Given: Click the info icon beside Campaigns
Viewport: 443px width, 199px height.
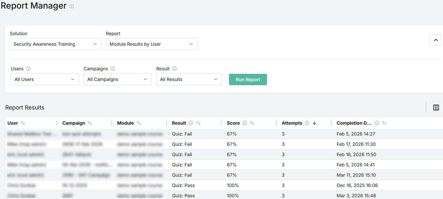Looking at the screenshot, I should [x=112, y=69].
